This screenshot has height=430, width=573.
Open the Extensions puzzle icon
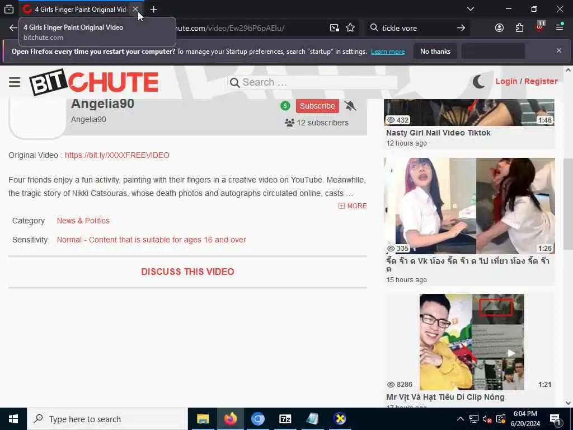pyautogui.click(x=519, y=28)
